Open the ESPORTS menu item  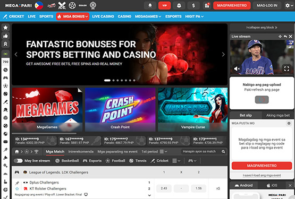pos(173,16)
